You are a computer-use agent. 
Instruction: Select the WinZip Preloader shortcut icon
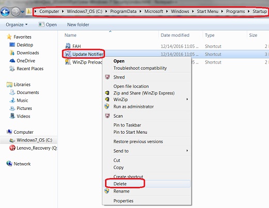click(x=68, y=62)
